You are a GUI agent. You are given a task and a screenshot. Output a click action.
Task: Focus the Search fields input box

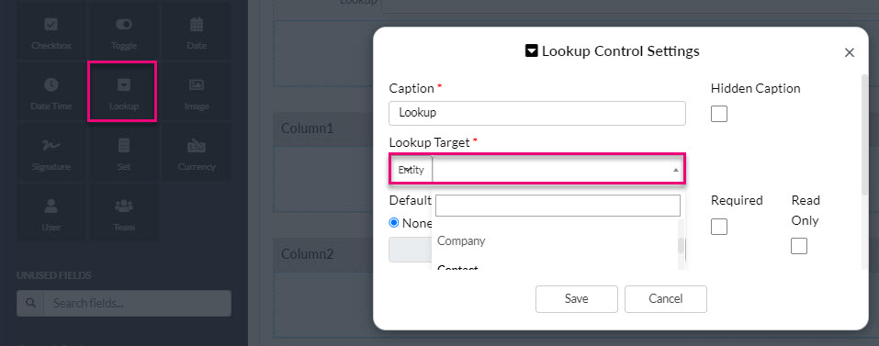137,304
